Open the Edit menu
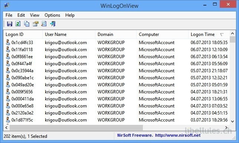This screenshot has width=239, height=143. 21,15
